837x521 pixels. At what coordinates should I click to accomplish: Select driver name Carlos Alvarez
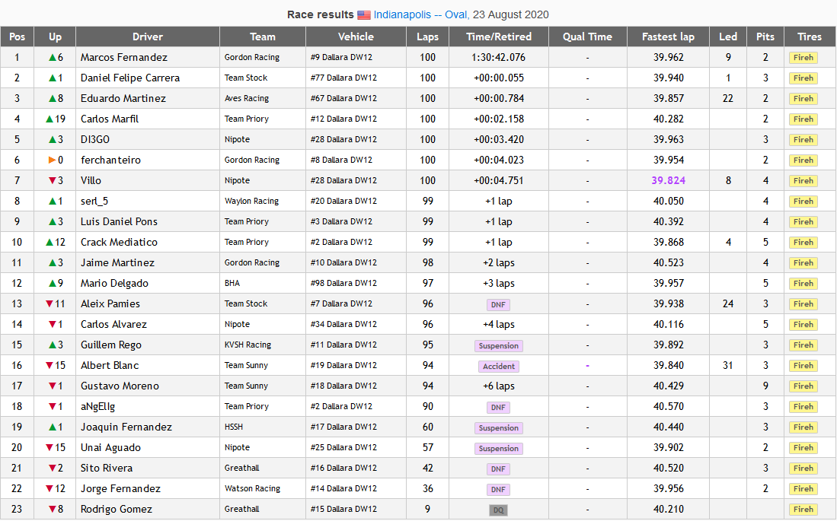[113, 324]
